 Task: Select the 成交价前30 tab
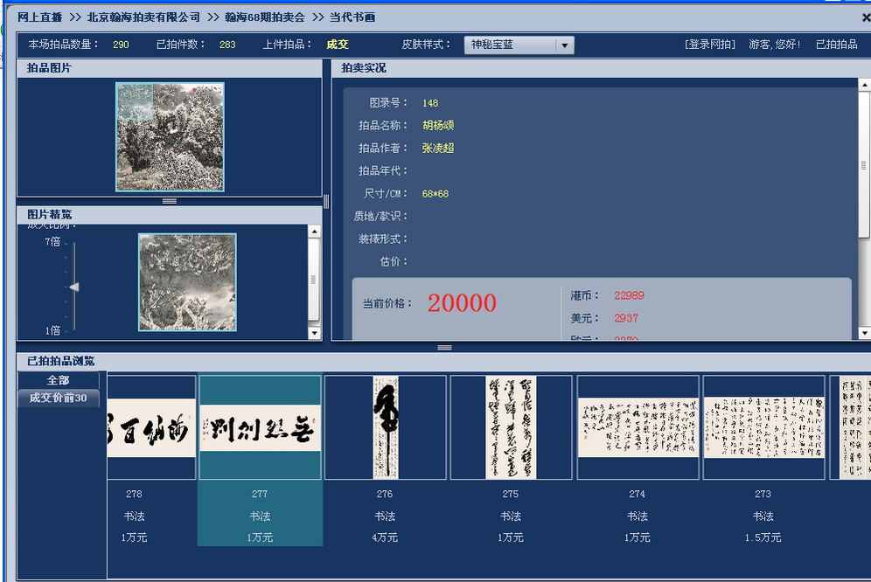pyautogui.click(x=59, y=398)
